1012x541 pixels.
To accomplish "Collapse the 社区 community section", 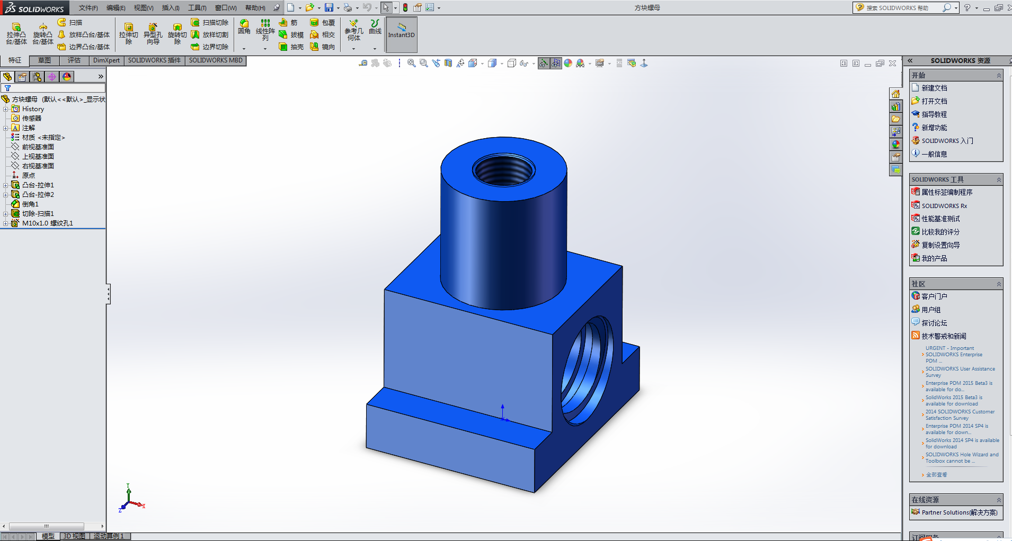I will 999,284.
